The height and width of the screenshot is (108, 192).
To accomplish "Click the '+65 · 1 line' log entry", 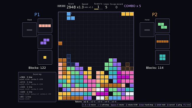I will point(25,97).
